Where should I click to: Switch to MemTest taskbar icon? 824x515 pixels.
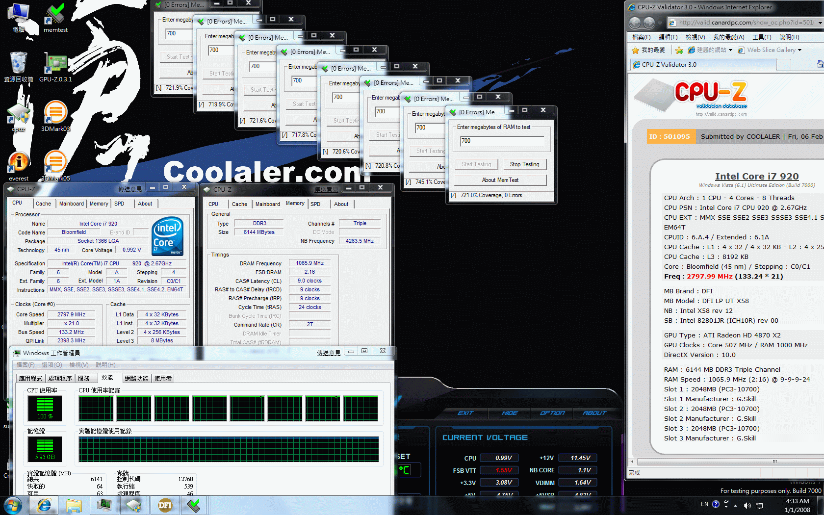[194, 505]
